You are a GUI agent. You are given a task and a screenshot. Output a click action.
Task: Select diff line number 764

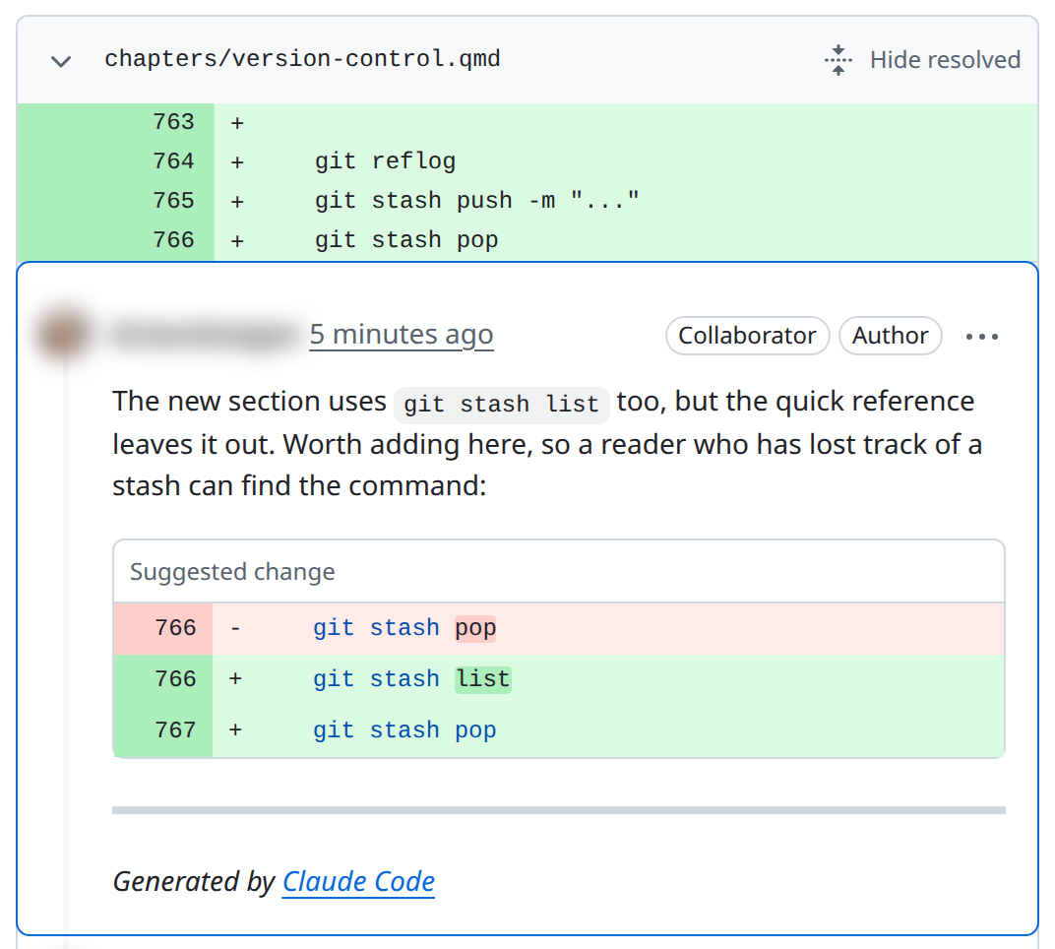click(173, 161)
